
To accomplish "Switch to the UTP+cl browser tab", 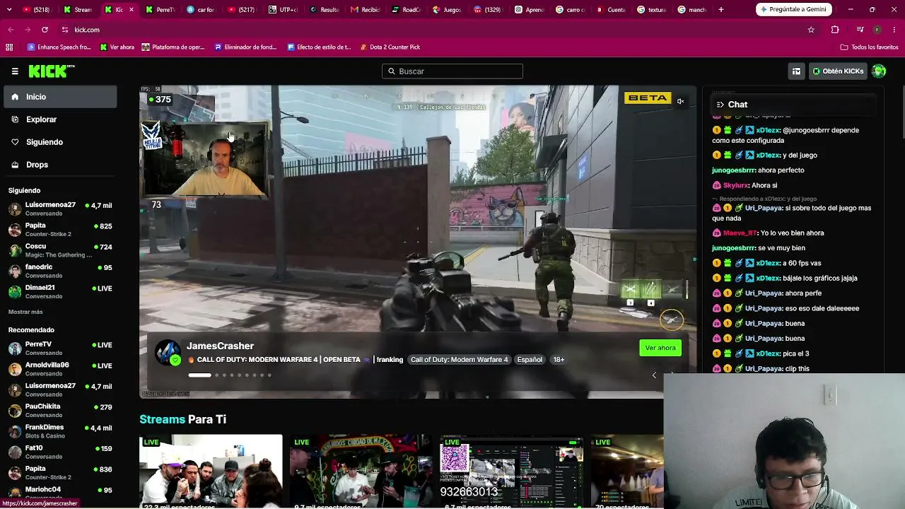I will tap(283, 10).
